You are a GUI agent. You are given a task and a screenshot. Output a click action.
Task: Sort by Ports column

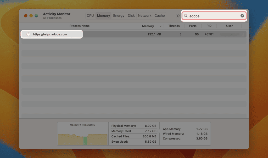193,26
